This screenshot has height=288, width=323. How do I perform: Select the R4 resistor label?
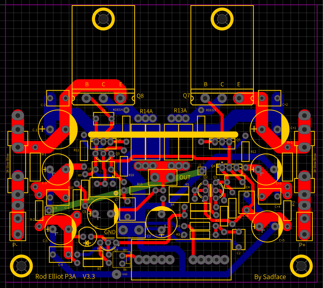[x=173, y=205]
